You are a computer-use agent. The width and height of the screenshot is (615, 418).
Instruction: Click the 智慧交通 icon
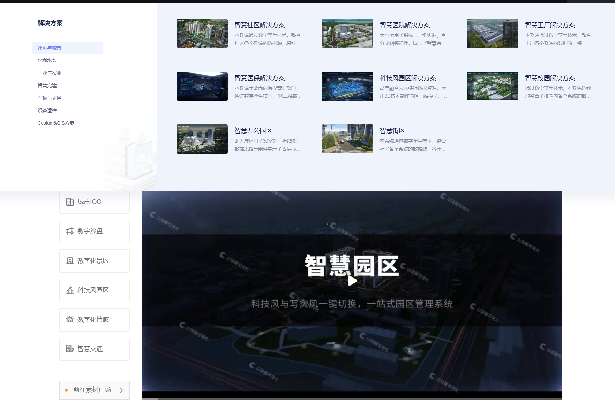70,349
